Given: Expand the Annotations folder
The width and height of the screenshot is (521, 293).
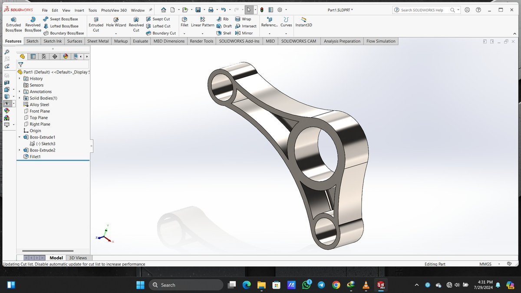Looking at the screenshot, I should pyautogui.click(x=20, y=92).
